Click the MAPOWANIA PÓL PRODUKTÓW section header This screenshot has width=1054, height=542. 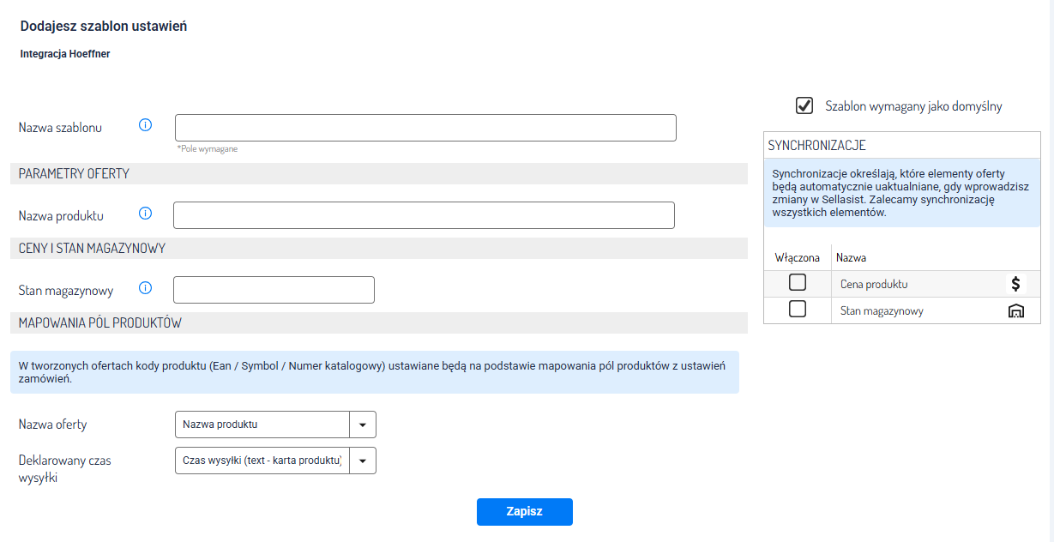point(100,322)
